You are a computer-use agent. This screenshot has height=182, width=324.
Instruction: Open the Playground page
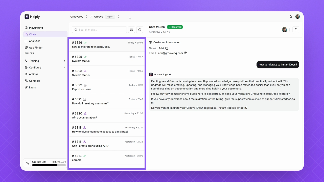pos(45,28)
